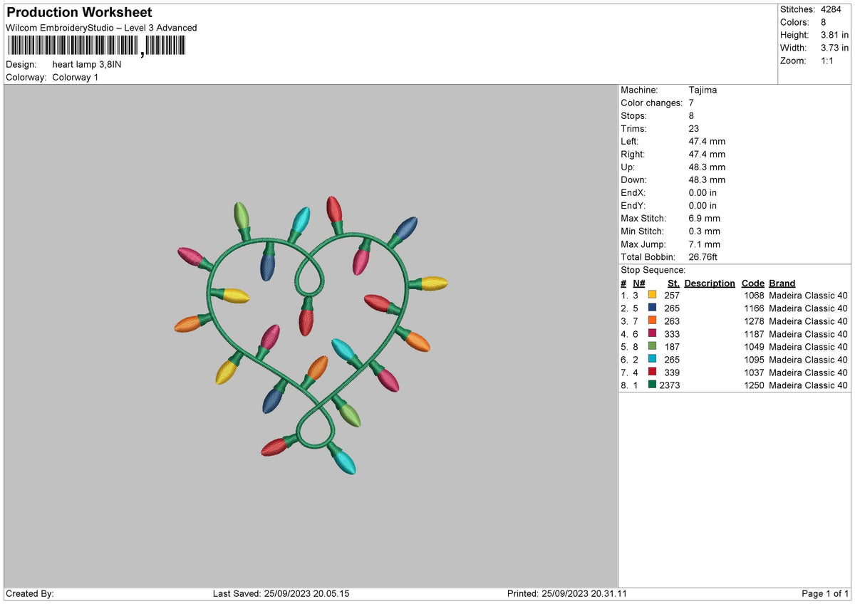Click the magenta swatch, code 1187
The height and width of the screenshot is (604, 855).
click(652, 334)
